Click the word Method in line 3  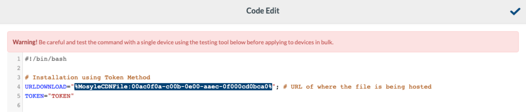139,77
